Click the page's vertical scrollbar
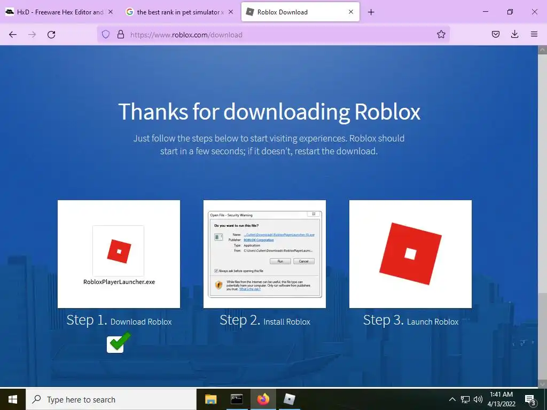Image resolution: width=547 pixels, height=410 pixels. 542,216
